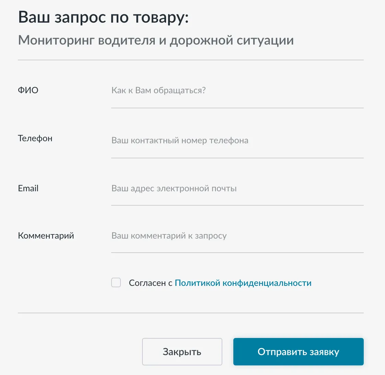Click the Телефон field label
Image resolution: width=385 pixels, height=375 pixels.
tap(35, 138)
